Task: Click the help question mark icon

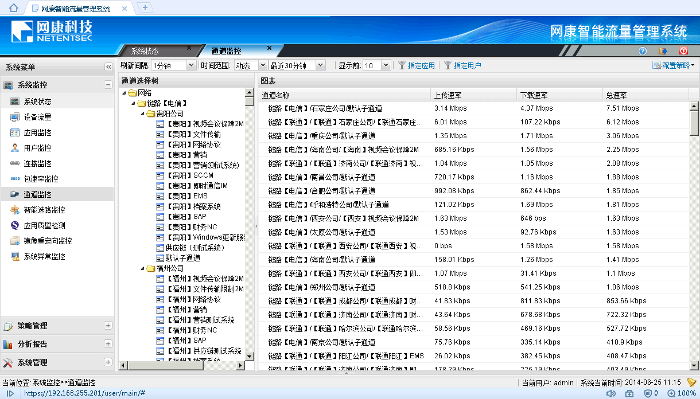Action: tap(643, 51)
